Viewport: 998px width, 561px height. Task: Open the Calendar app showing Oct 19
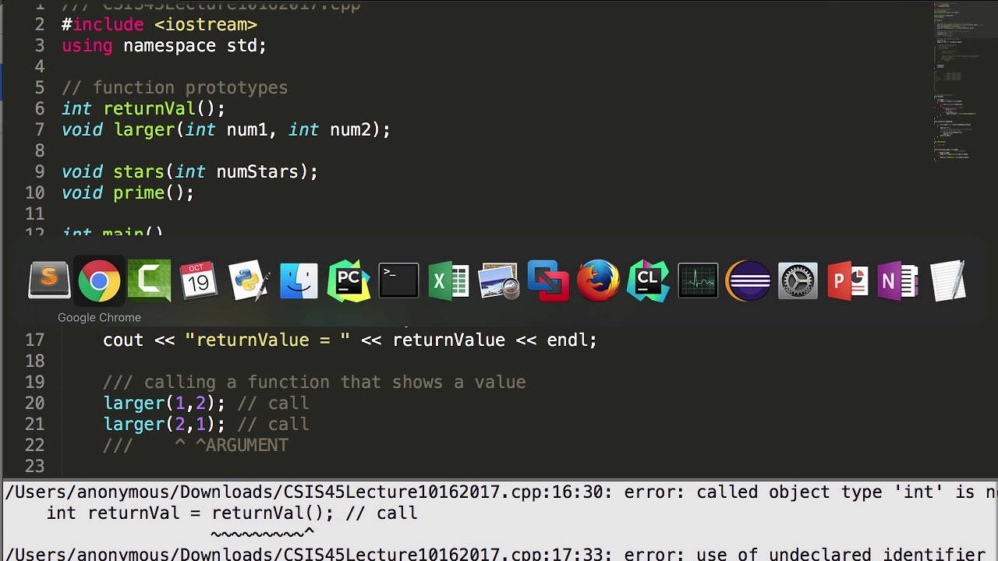coord(199,280)
